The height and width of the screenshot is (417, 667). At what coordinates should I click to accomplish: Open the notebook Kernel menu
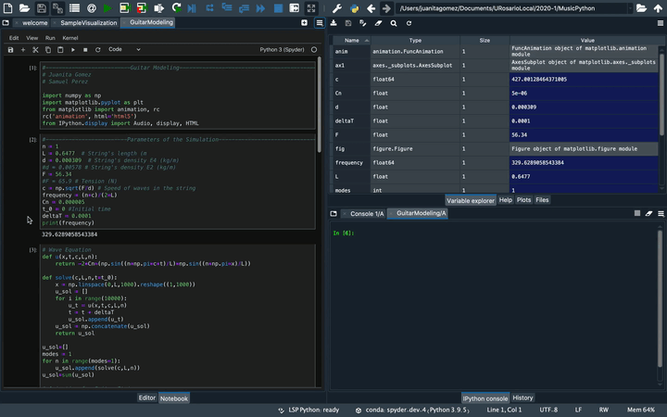point(69,38)
